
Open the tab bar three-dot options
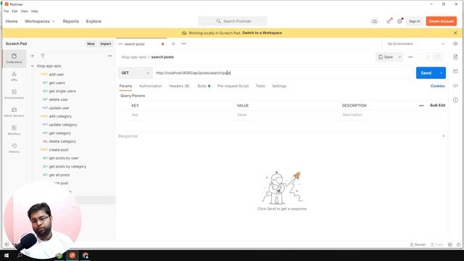pos(183,43)
